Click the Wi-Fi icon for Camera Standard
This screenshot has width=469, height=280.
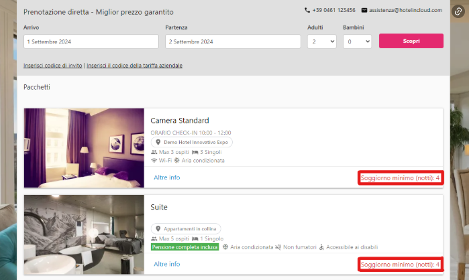click(x=154, y=161)
